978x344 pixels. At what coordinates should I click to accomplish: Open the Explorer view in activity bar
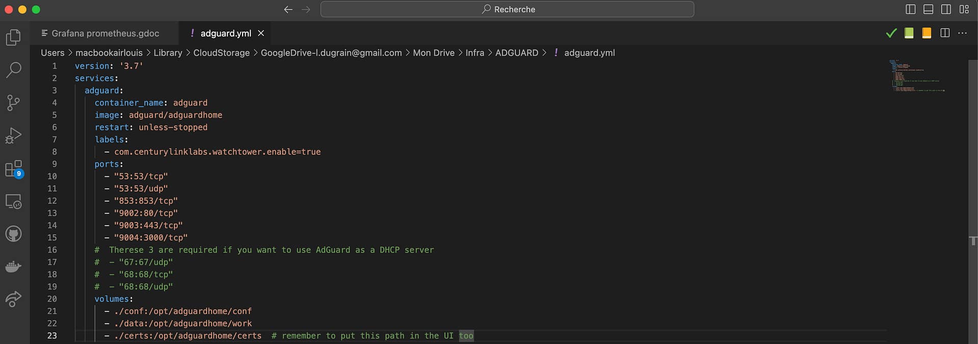point(14,37)
